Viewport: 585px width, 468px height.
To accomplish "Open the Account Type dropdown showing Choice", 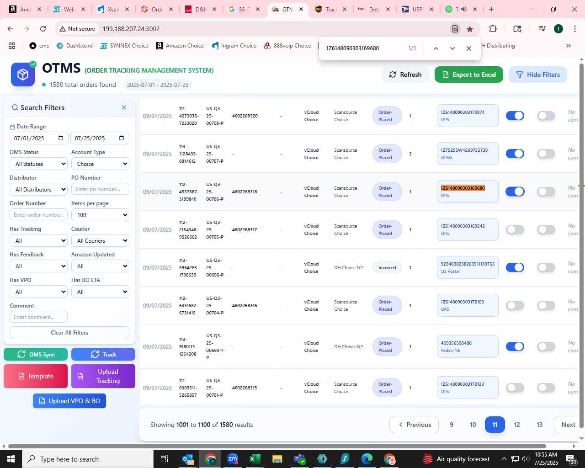I will coord(100,164).
